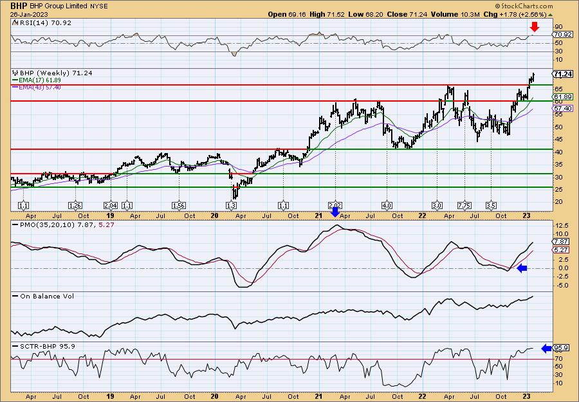Click the 1.56 dividend marker box
The width and height of the screenshot is (579, 402).
tap(179, 205)
